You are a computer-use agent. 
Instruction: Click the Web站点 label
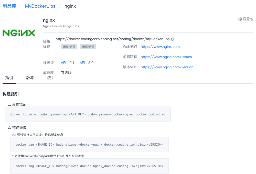click(x=130, y=47)
